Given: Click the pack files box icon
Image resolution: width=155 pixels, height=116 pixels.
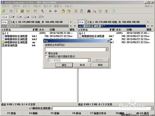Looking at the screenshot, I should point(63,11).
